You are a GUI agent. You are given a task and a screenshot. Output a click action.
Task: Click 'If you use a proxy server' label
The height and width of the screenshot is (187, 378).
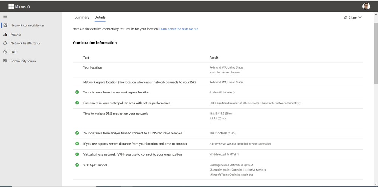coord(135,144)
